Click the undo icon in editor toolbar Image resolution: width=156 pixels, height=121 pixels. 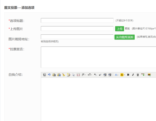[49, 75]
